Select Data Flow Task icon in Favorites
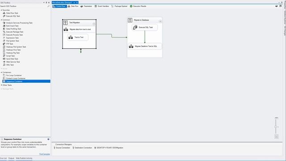This screenshot has height=161, width=286. click(4, 13)
